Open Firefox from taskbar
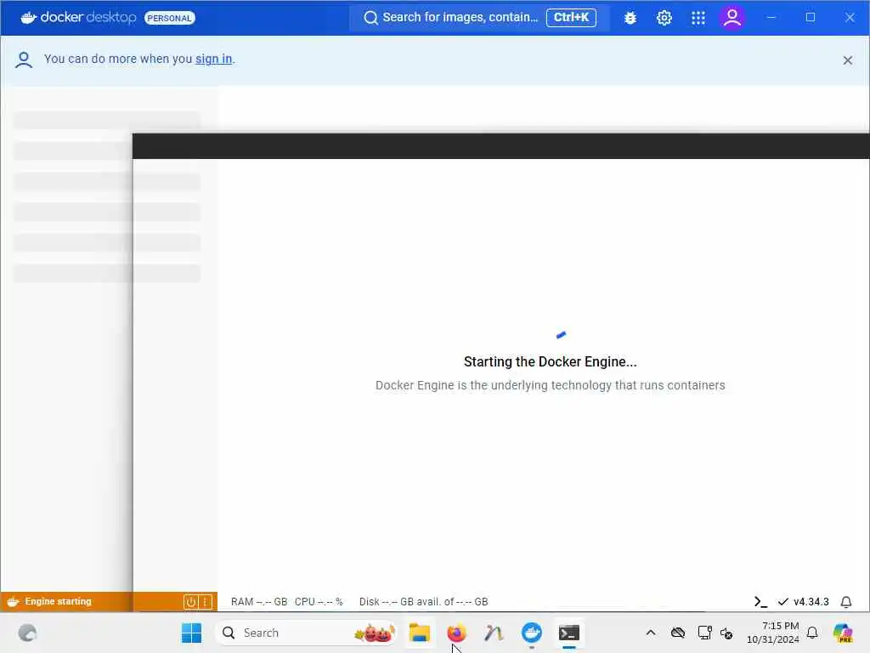 click(x=456, y=633)
